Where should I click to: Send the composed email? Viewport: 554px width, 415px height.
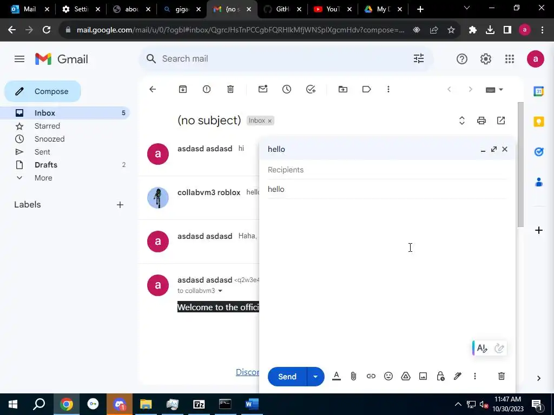pos(287,377)
